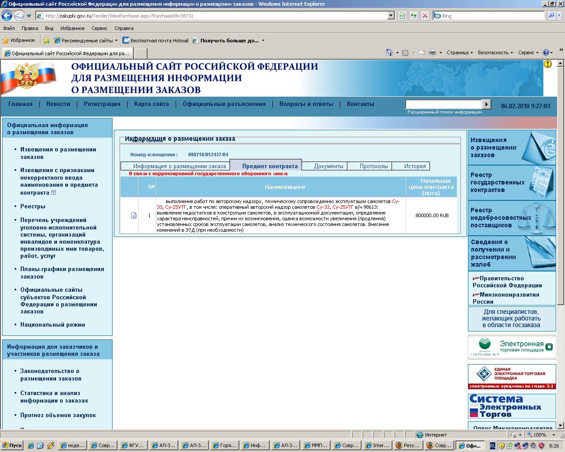This screenshot has width=565, height=452.
Task: Open Реестры in the left sidebar
Action: 33,206
